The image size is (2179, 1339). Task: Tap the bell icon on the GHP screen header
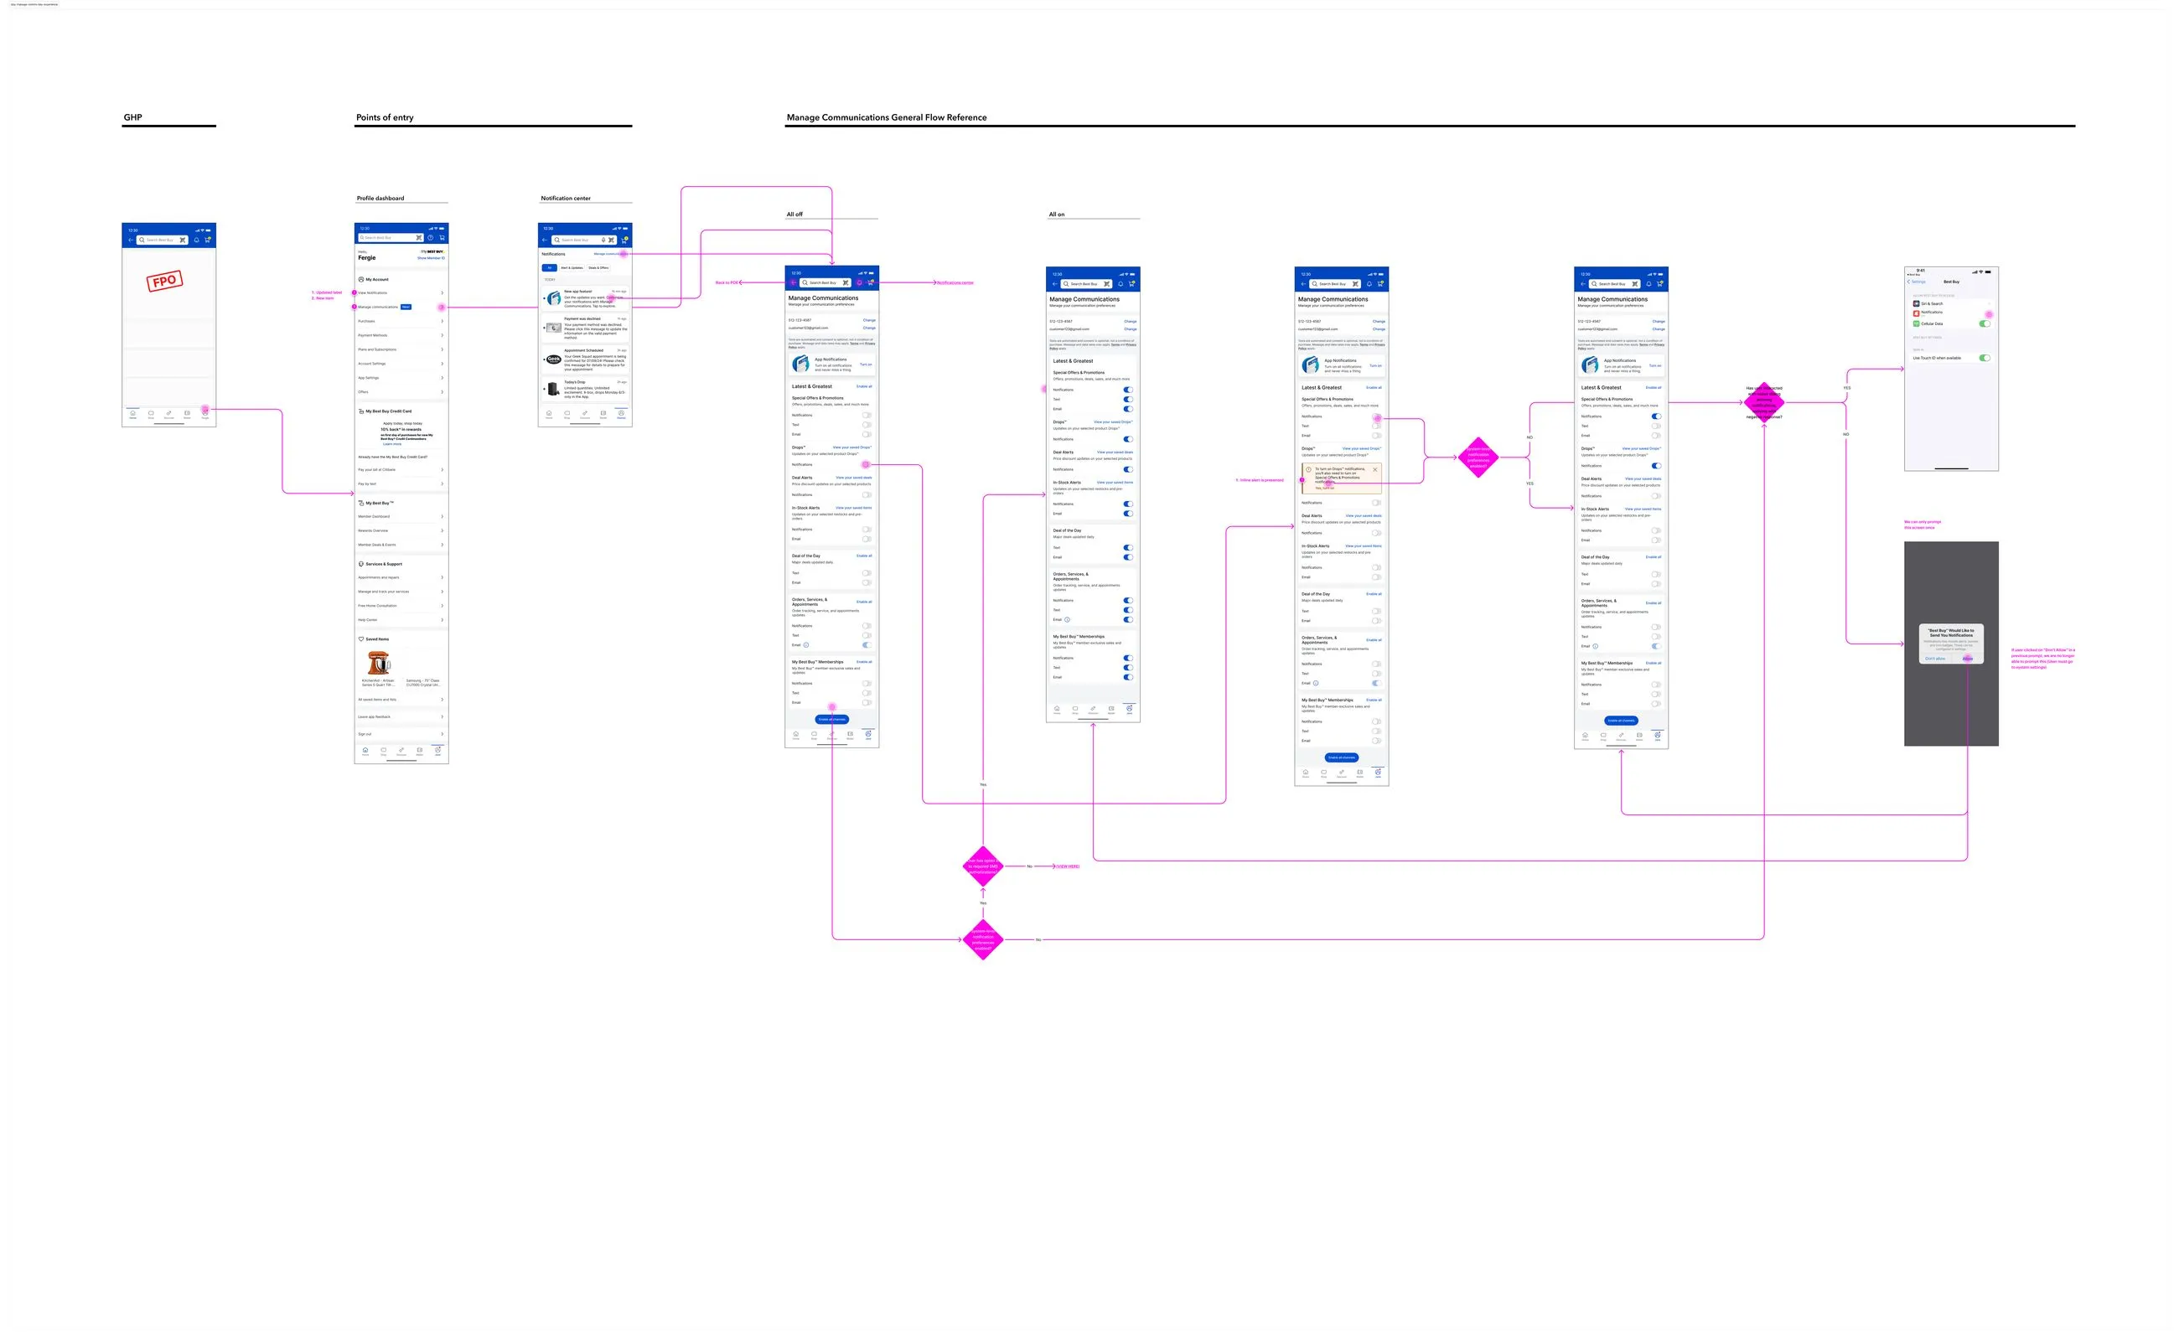[x=197, y=240]
